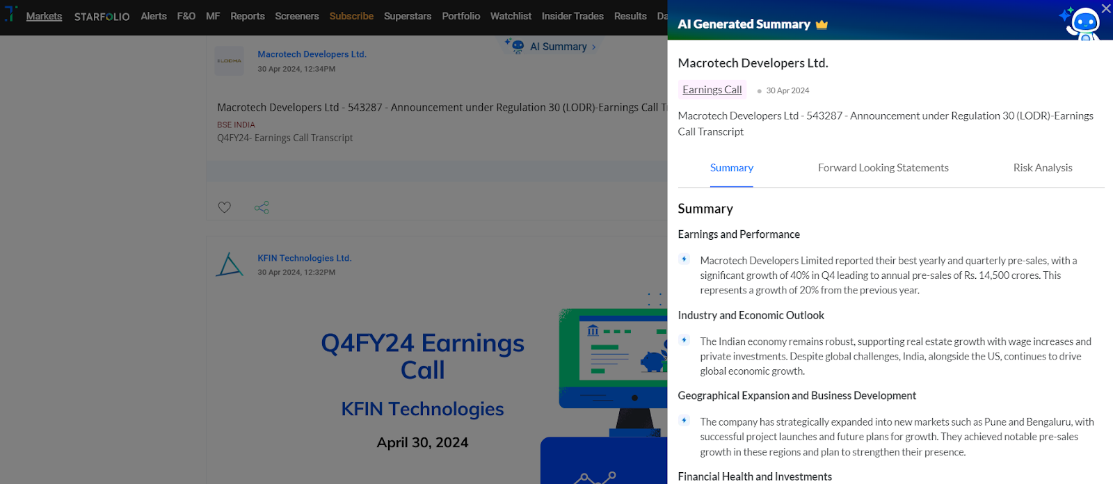
Task: Open the Results menu
Action: (630, 16)
